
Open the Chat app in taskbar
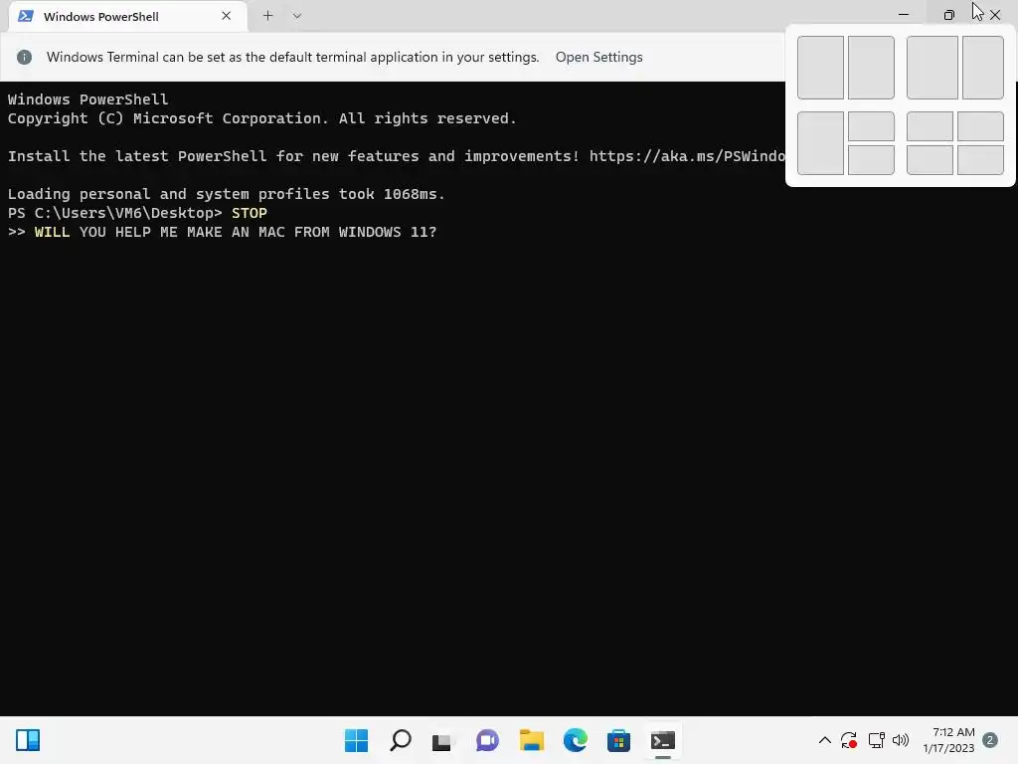487,740
